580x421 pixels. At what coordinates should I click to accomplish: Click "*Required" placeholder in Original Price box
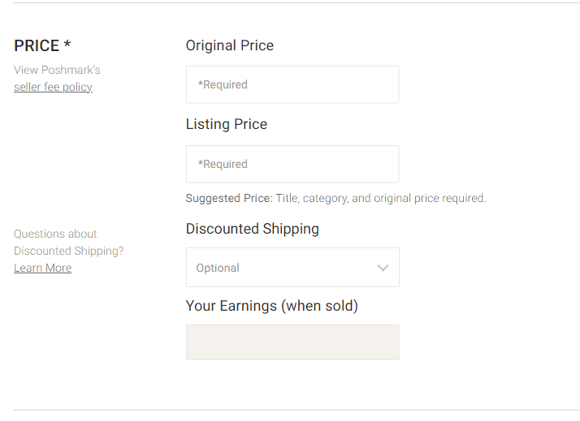pyautogui.click(x=223, y=84)
